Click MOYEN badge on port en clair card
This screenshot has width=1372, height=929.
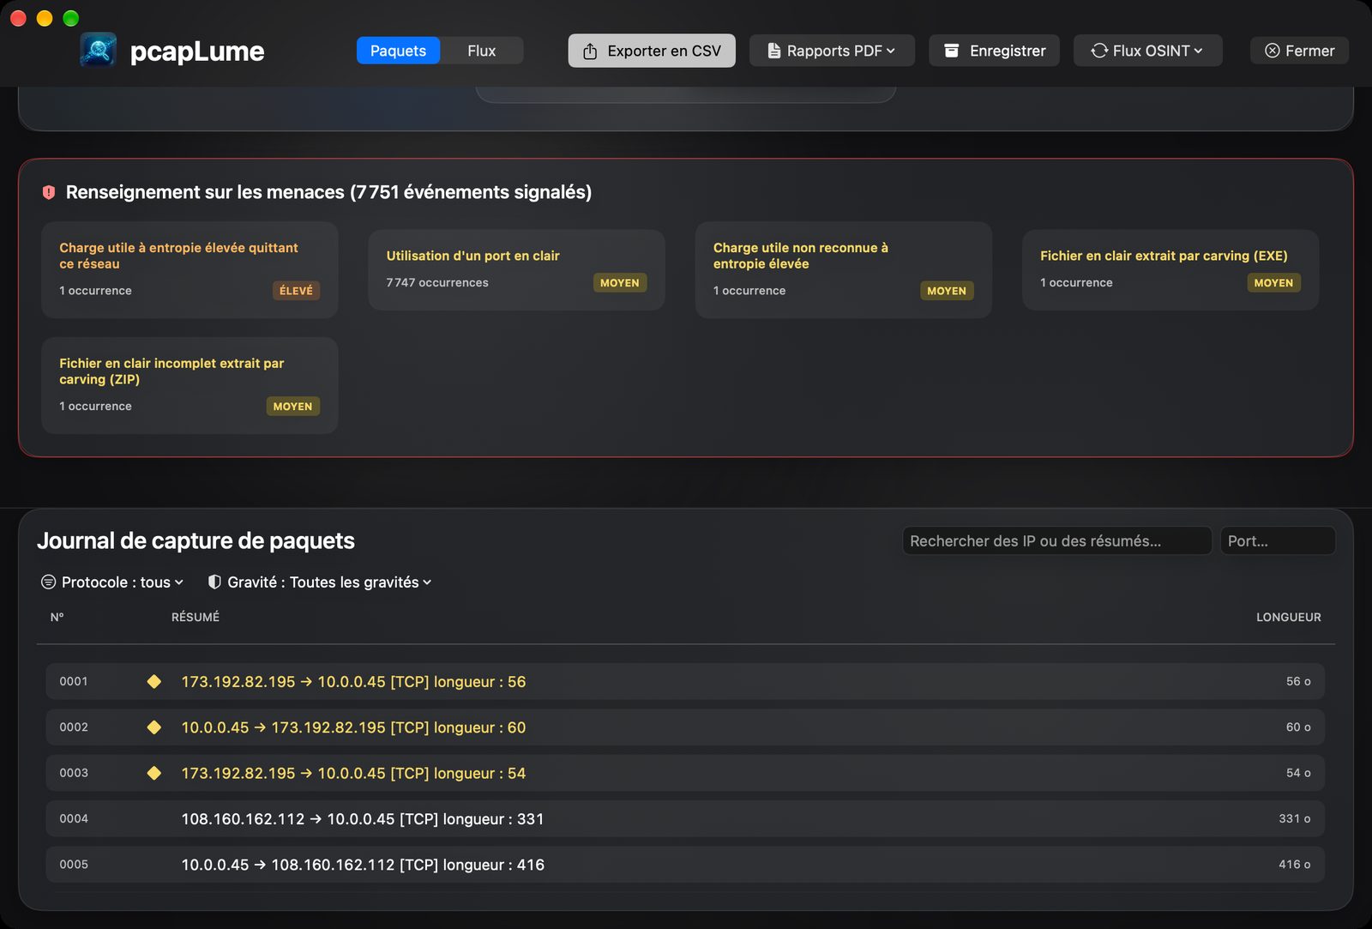(x=620, y=283)
